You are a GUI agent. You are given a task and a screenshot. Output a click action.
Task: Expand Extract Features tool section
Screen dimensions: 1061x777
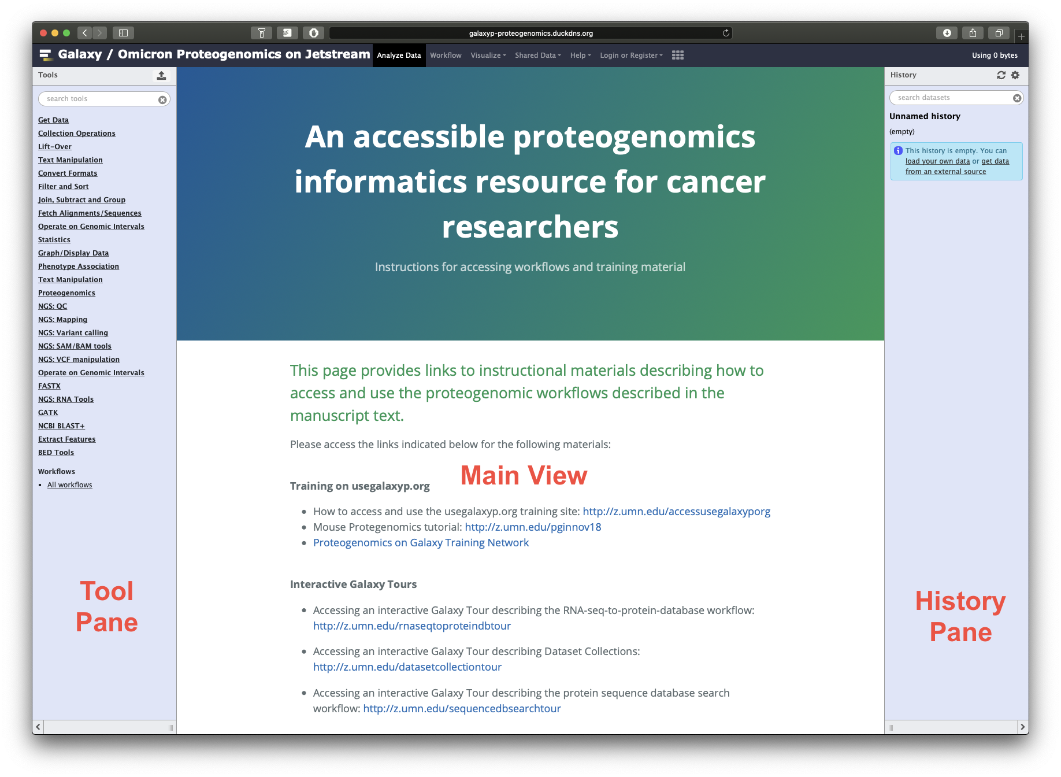coord(67,439)
